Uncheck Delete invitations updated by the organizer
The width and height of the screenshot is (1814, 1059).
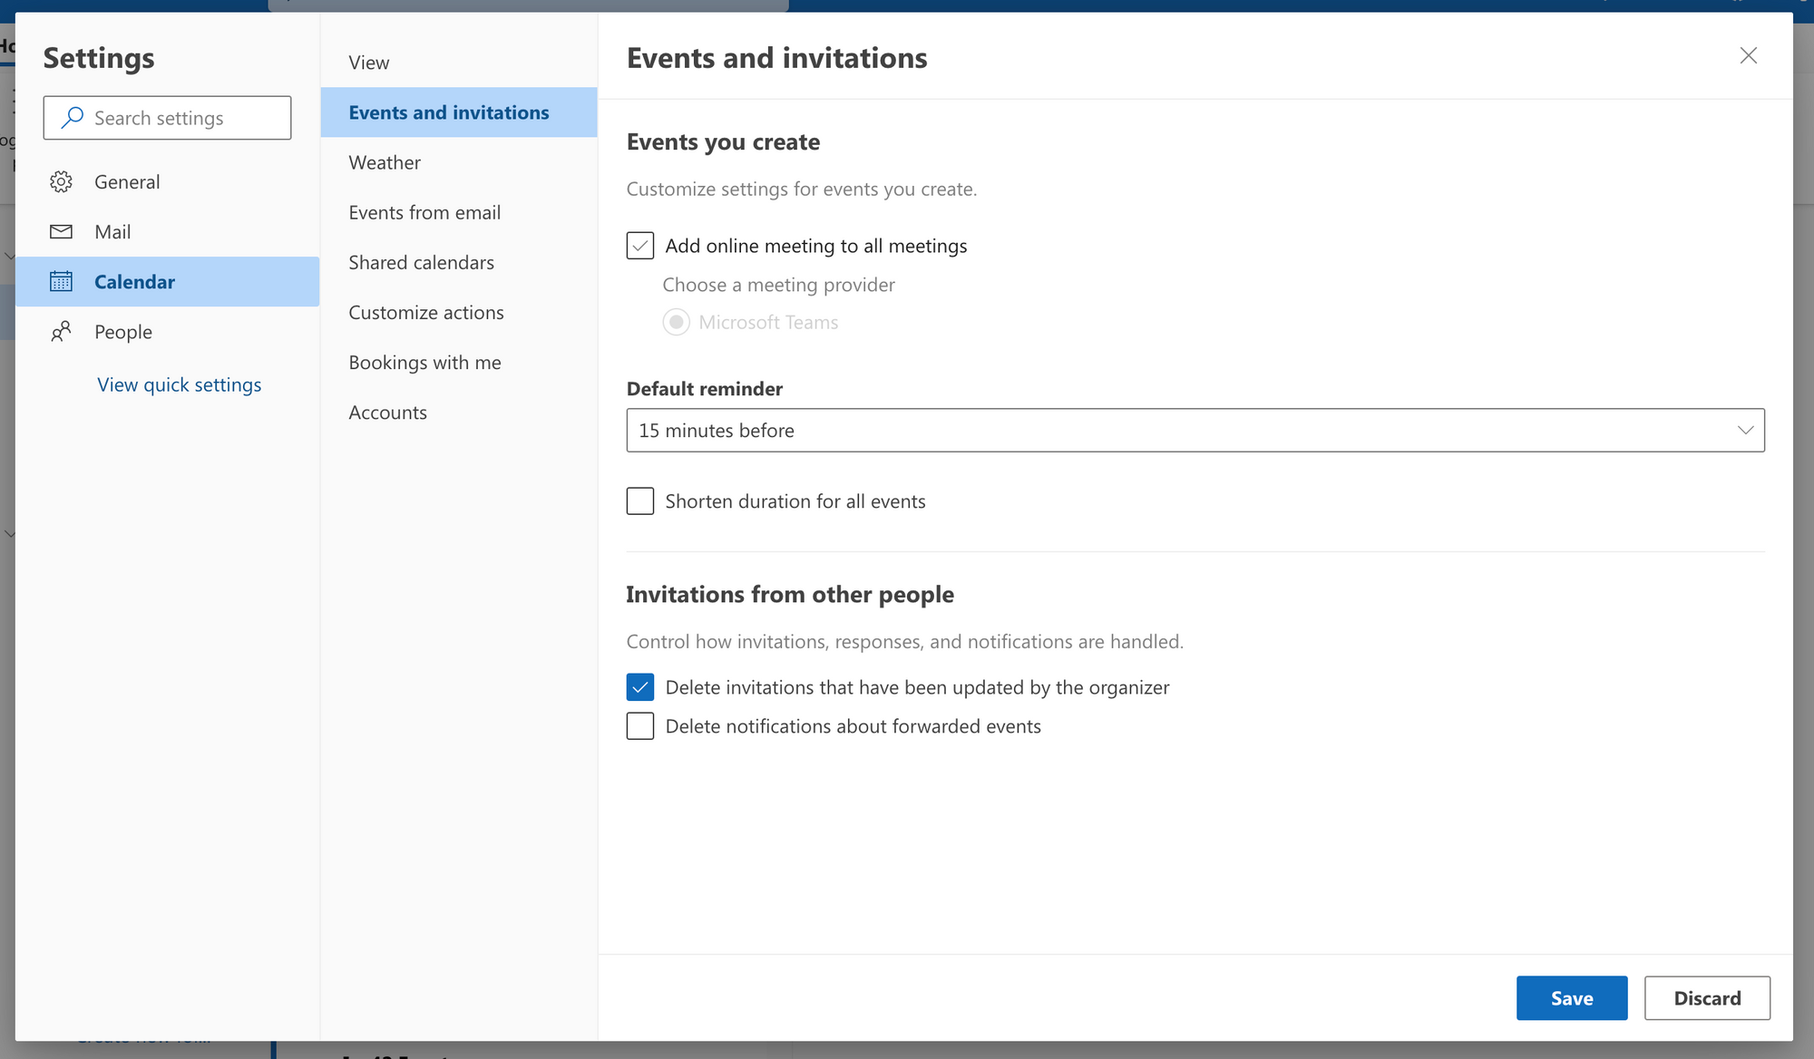pos(639,687)
